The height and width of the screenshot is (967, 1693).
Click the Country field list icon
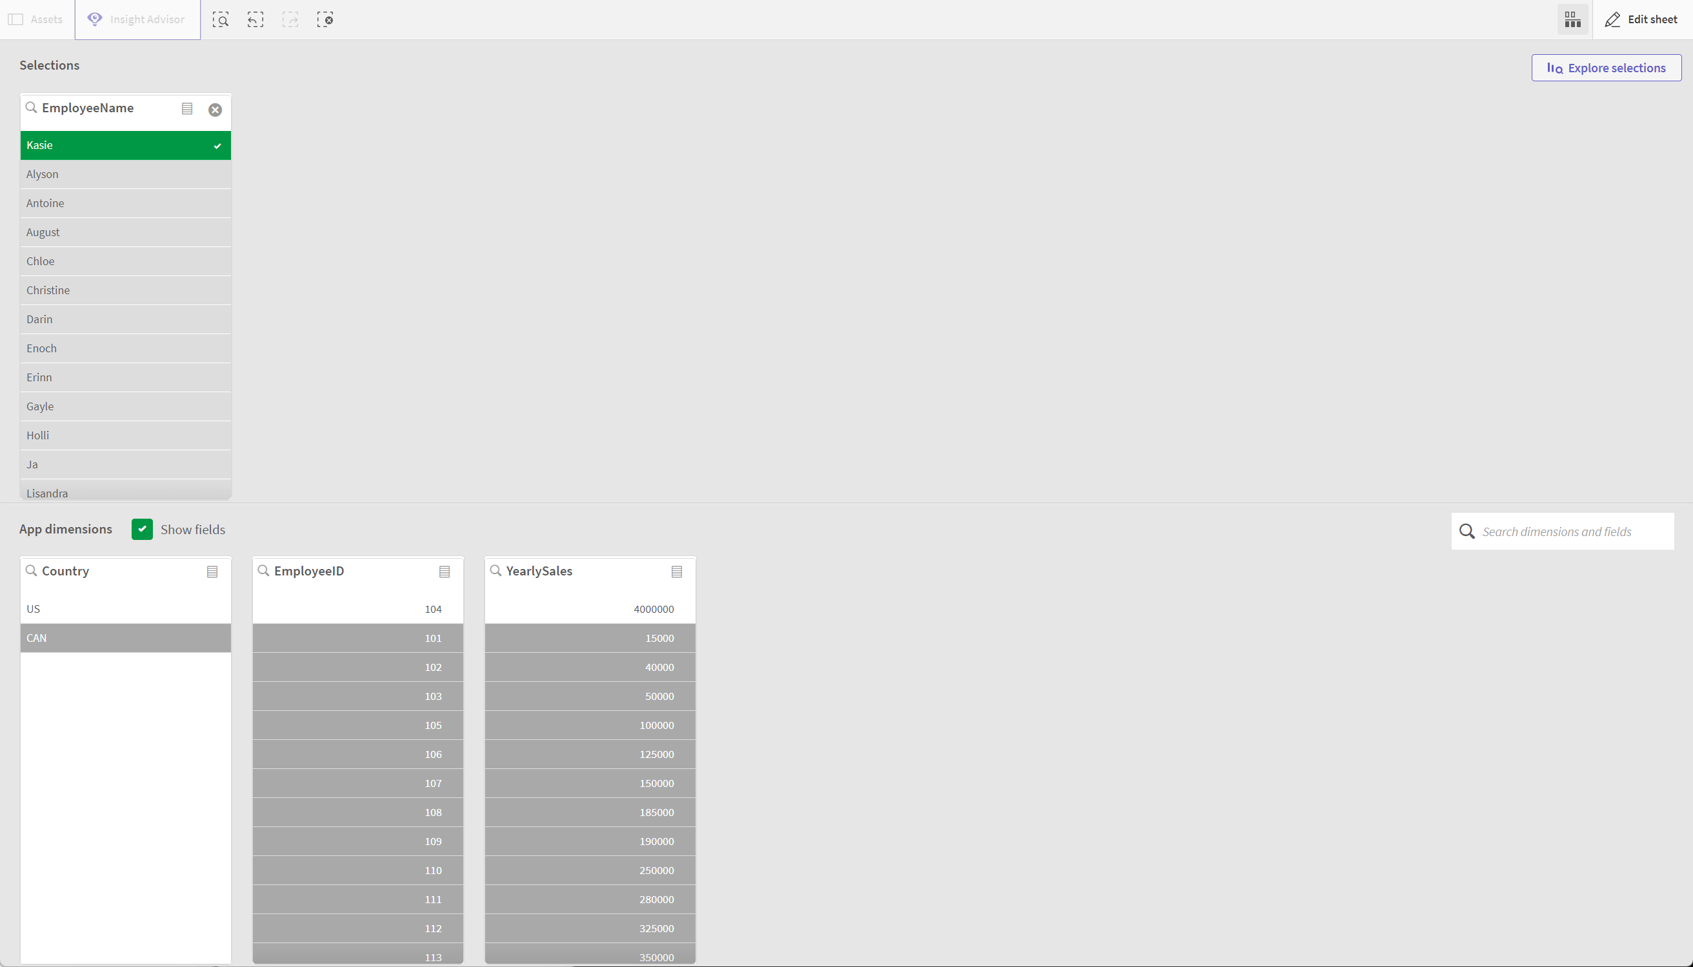click(214, 571)
